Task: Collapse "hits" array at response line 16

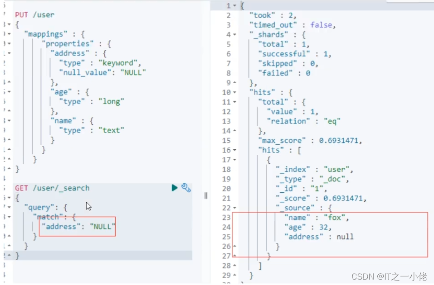Action: point(235,150)
